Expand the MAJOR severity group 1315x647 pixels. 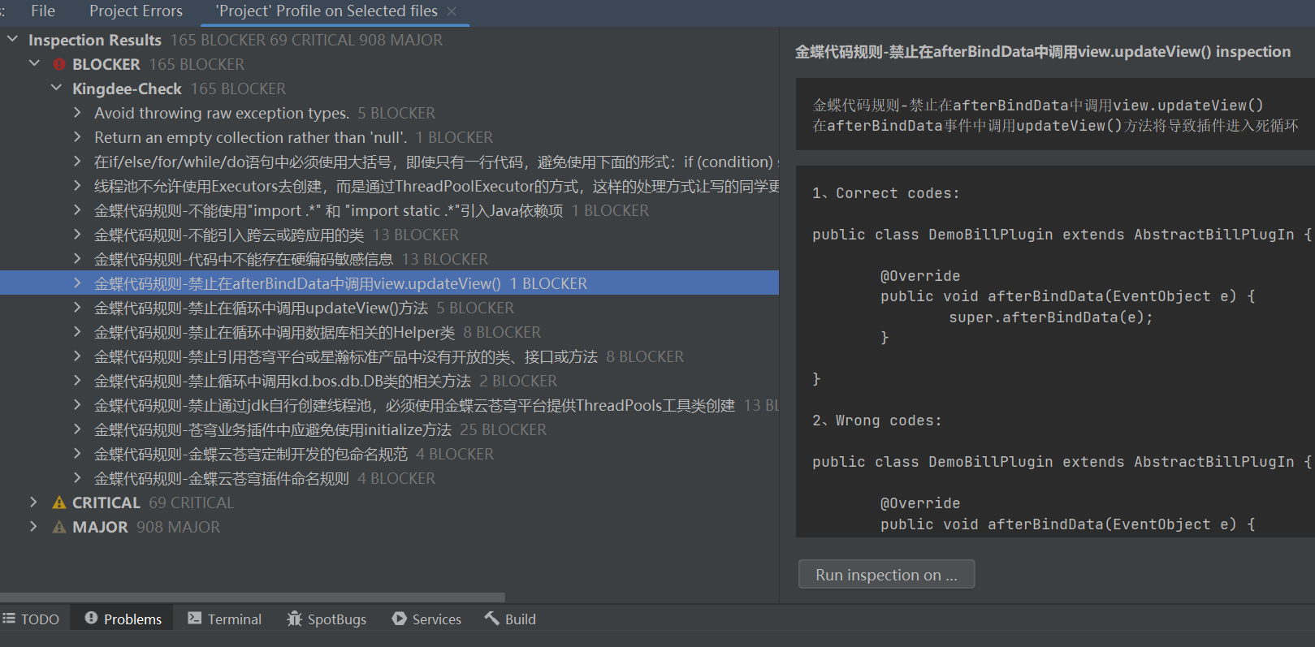pos(33,527)
